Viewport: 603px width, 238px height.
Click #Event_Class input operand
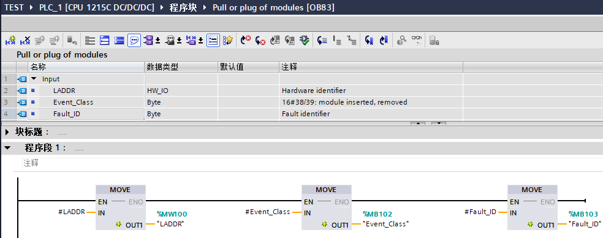point(268,212)
